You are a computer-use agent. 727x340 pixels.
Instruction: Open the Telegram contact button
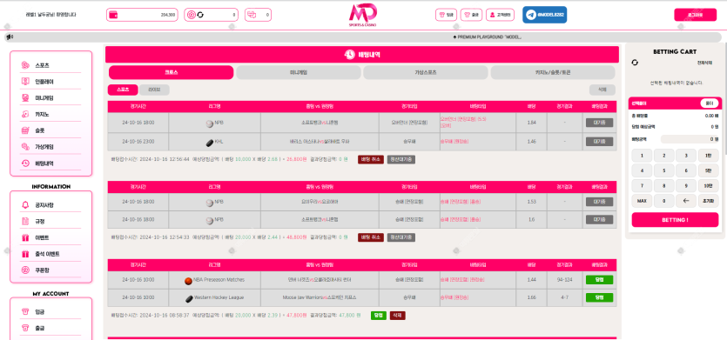(x=544, y=15)
